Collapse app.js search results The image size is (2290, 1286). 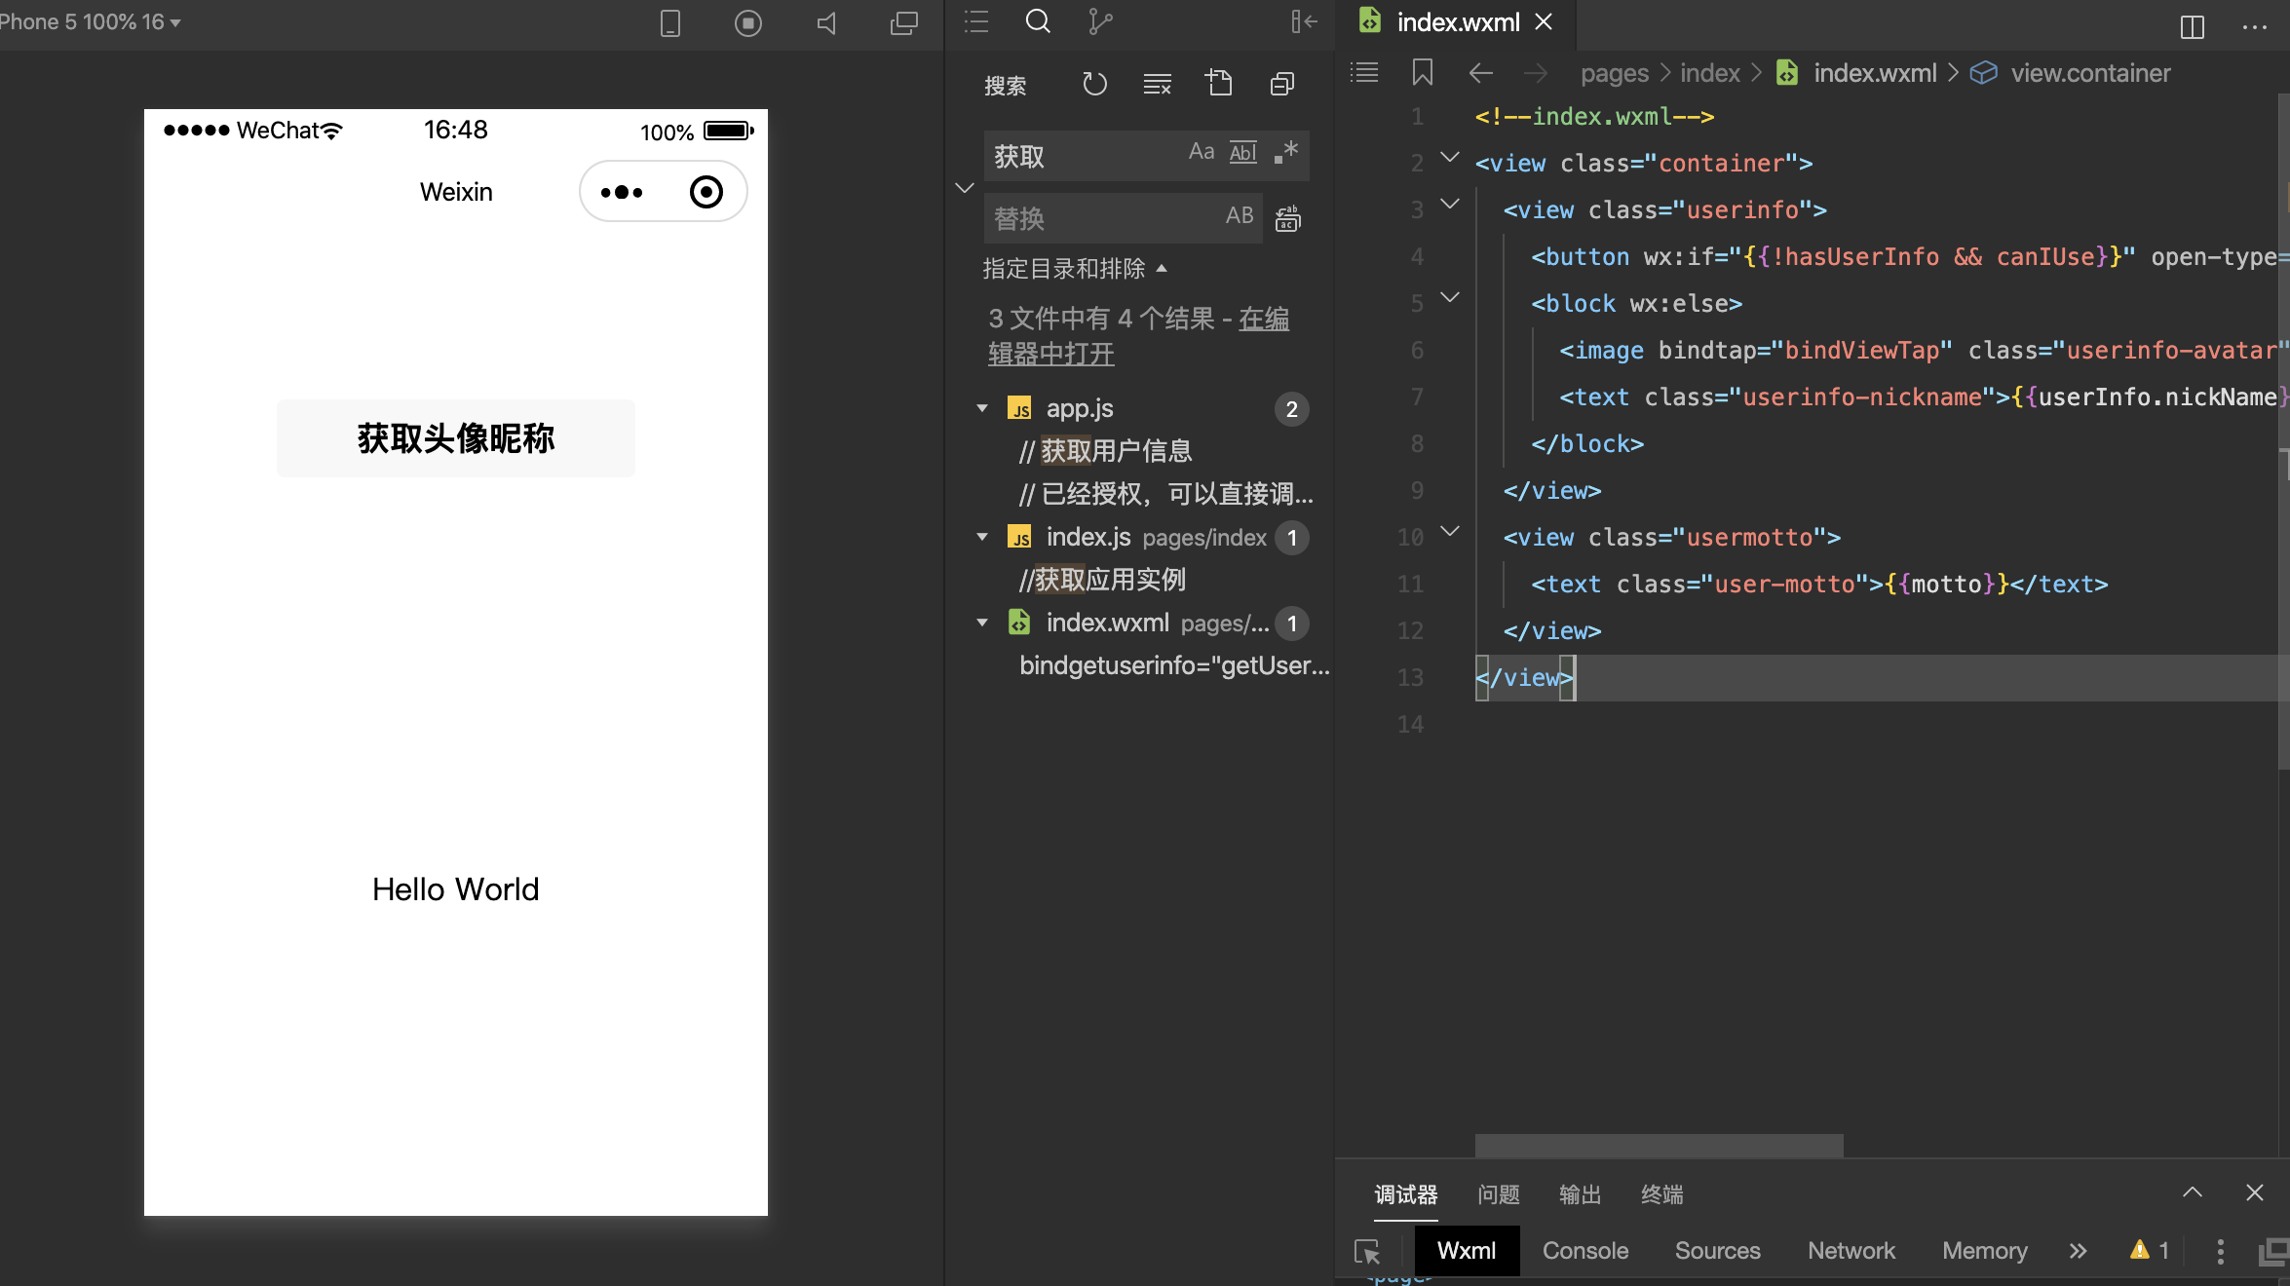coord(982,409)
